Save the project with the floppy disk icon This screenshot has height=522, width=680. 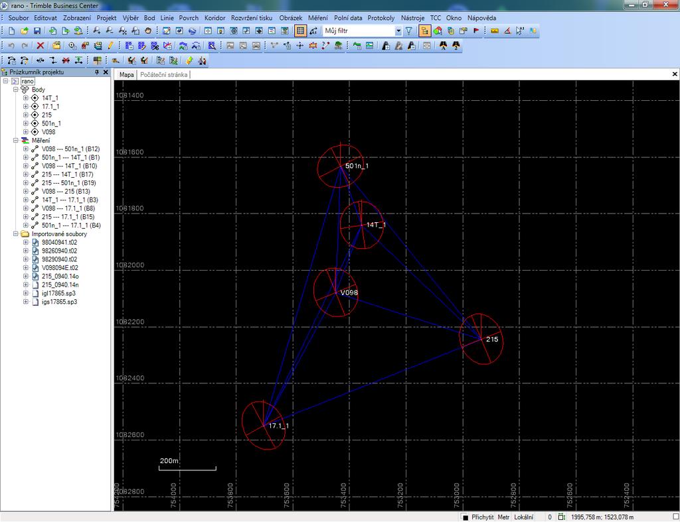pos(37,31)
